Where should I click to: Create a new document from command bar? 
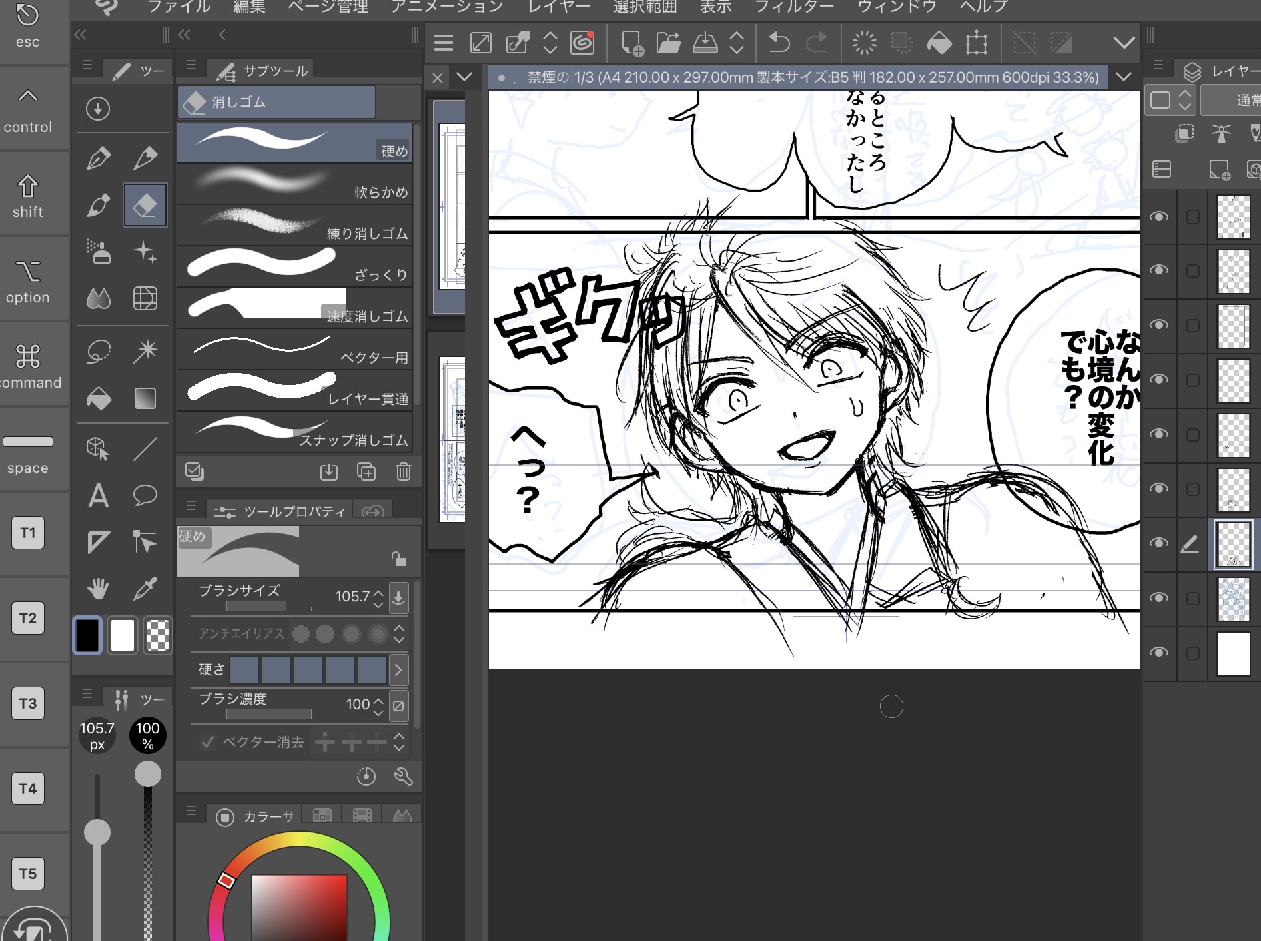[631, 43]
